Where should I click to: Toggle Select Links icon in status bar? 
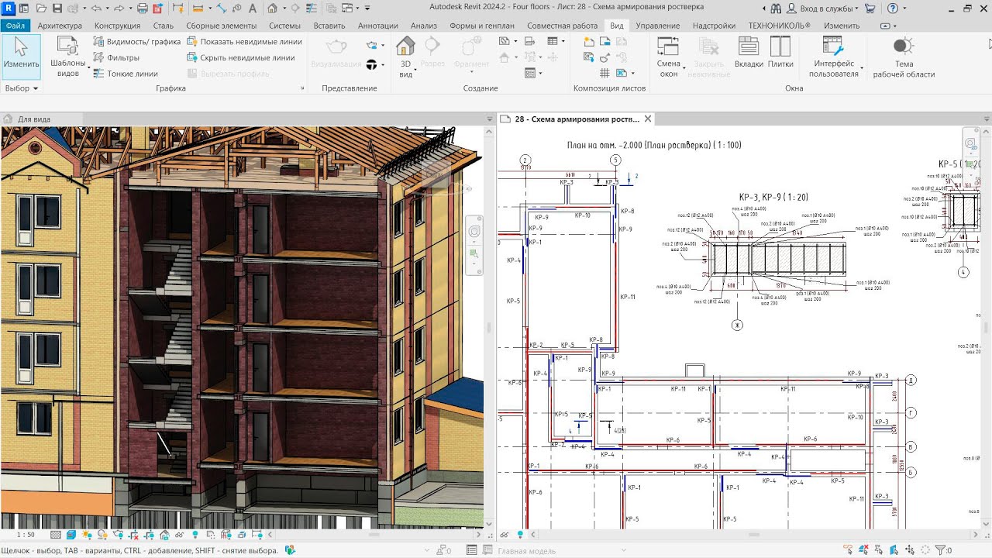(849, 551)
